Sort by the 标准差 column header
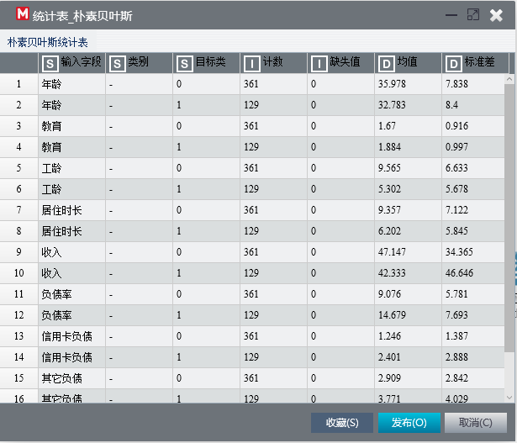This screenshot has width=517, height=443. click(x=476, y=63)
